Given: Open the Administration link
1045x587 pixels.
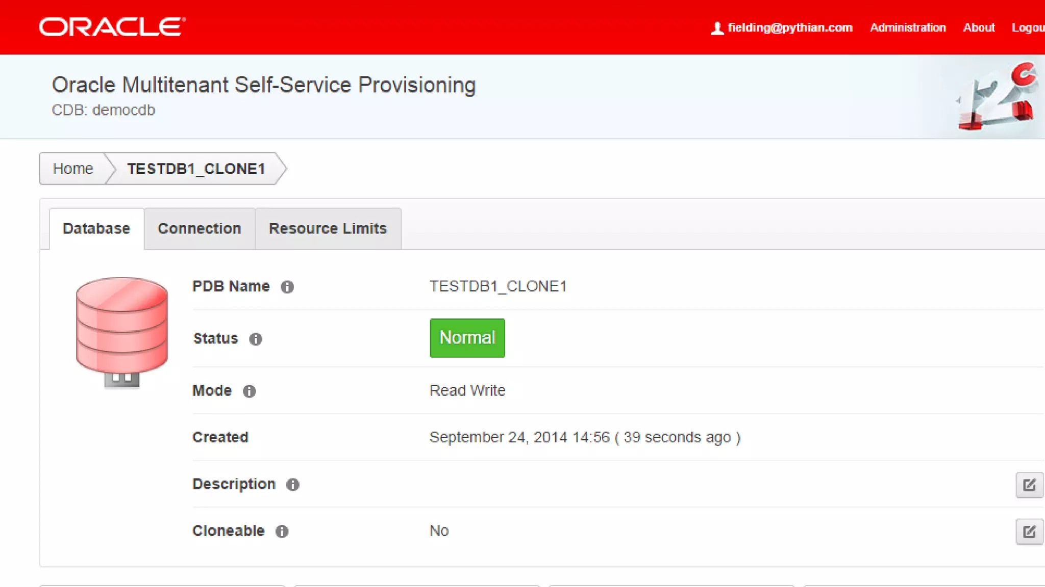Looking at the screenshot, I should pyautogui.click(x=908, y=28).
